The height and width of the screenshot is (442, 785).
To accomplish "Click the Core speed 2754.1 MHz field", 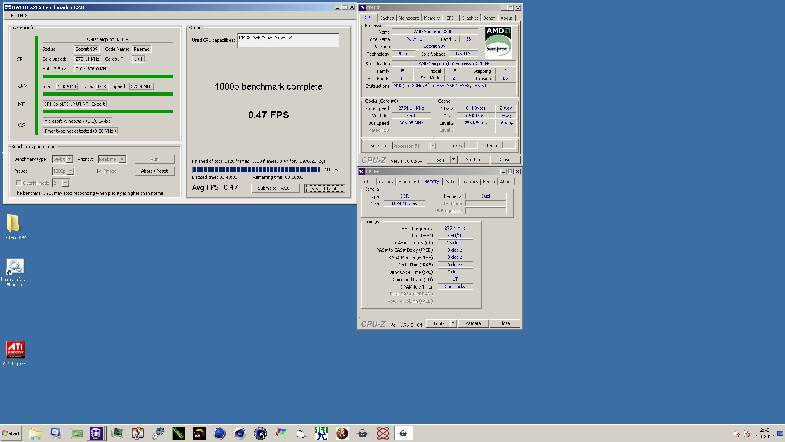I will click(87, 59).
